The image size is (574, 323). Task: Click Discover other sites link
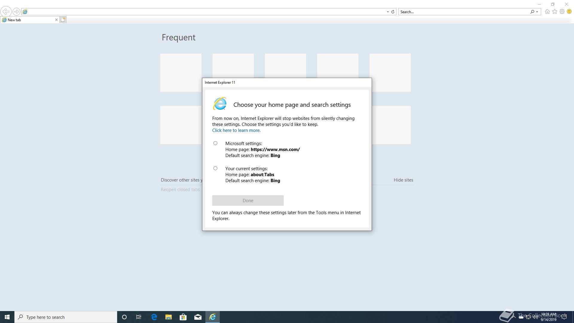(x=181, y=180)
